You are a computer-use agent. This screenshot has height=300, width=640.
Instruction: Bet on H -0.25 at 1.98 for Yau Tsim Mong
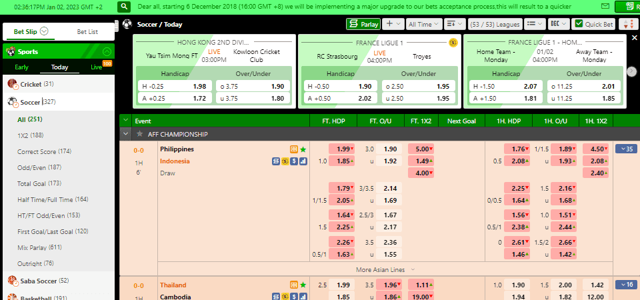point(175,87)
